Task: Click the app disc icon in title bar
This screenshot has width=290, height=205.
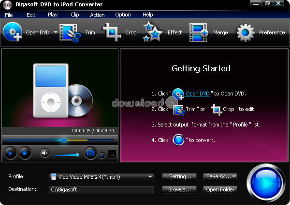Action: coord(7,5)
